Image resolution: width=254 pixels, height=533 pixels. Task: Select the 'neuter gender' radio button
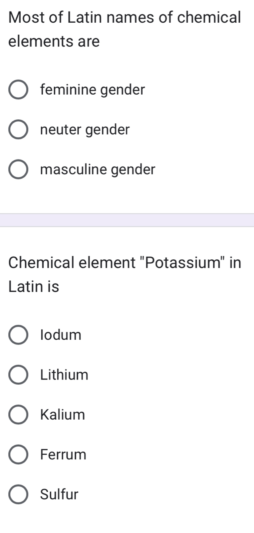[x=18, y=129]
